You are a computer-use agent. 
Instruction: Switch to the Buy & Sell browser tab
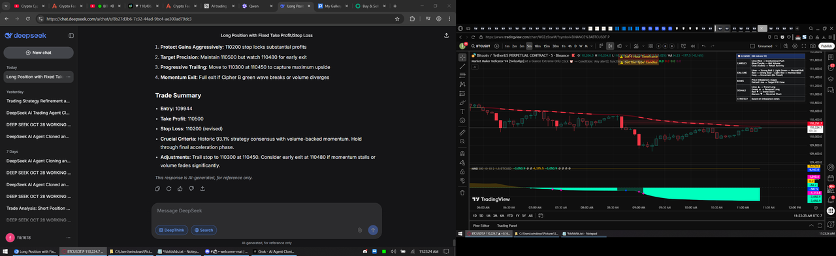click(x=372, y=6)
